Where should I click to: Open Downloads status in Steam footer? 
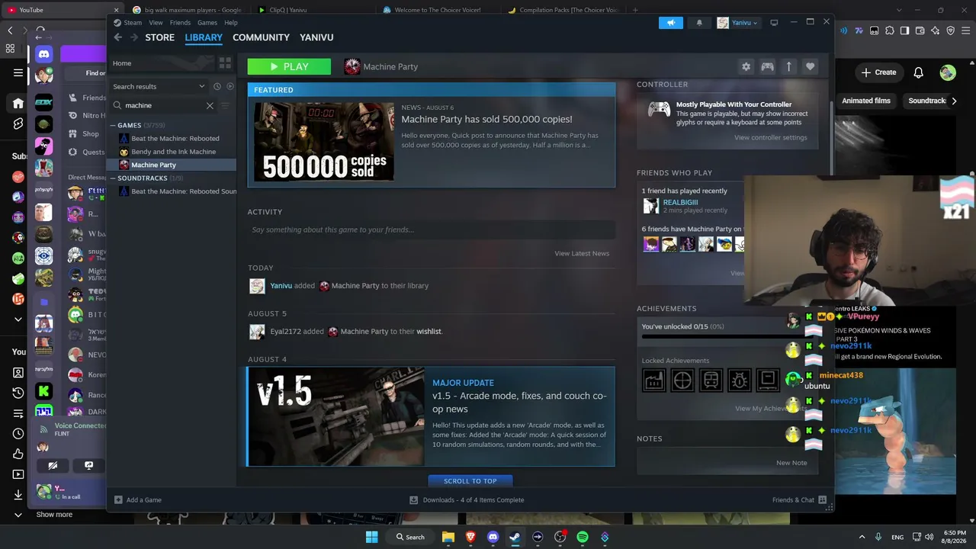tap(467, 500)
